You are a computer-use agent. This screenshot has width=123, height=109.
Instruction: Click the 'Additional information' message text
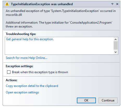pyautogui.click(x=59, y=24)
